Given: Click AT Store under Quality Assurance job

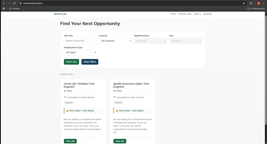Looking at the screenshot, I should click(117, 91).
